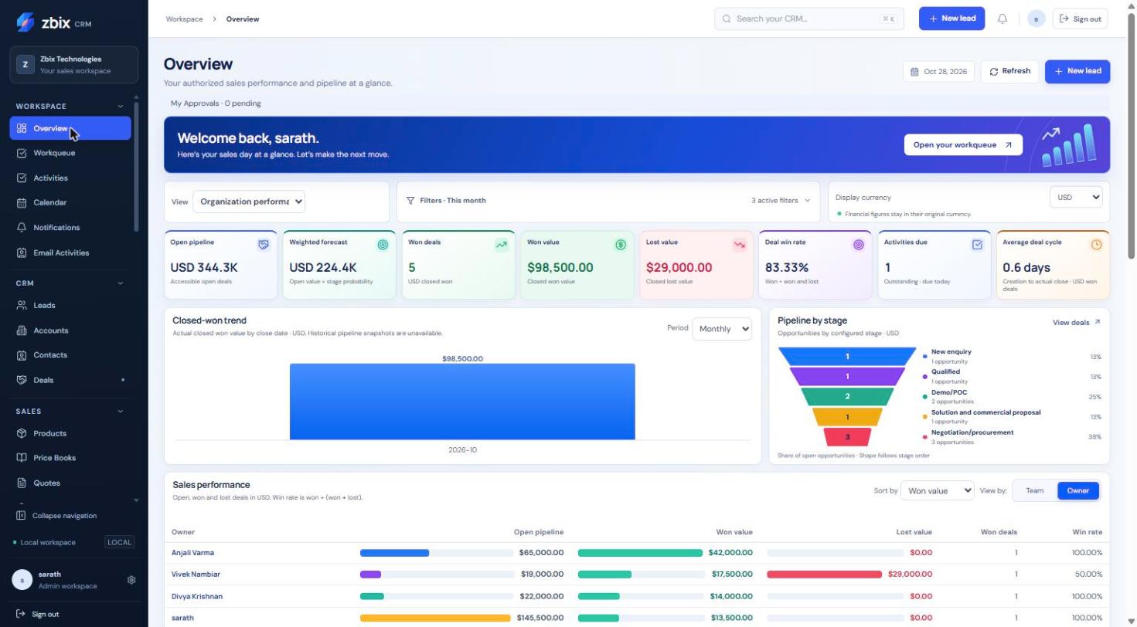
Task: Open Deals in sidebar
Action: 70,381
